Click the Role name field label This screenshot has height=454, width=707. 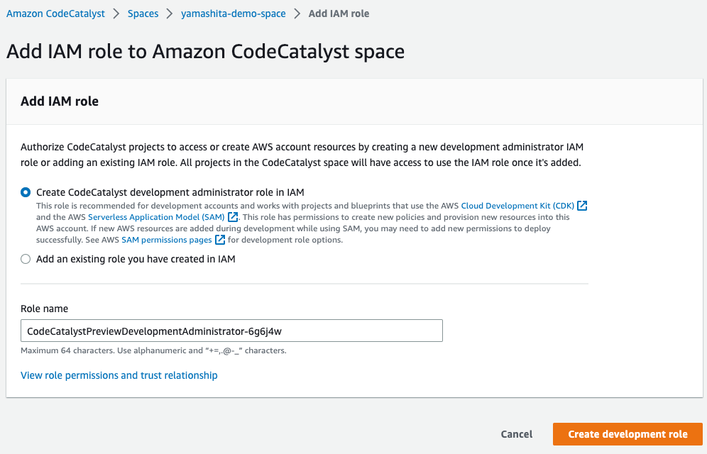[44, 309]
